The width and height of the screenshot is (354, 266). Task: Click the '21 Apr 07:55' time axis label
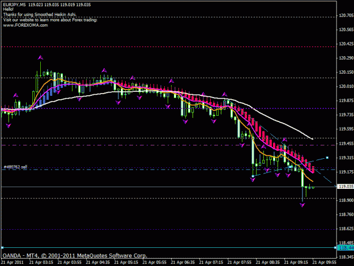240,263
